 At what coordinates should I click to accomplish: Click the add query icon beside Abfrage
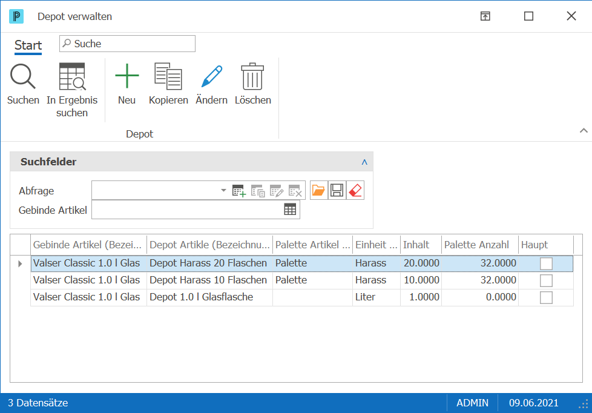pos(239,190)
